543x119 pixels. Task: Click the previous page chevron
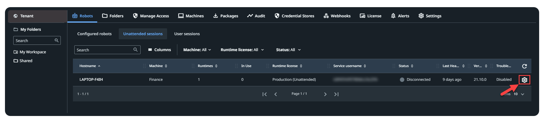pos(275,94)
